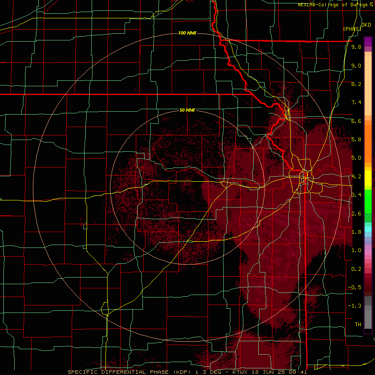Select the 1.0 value on the scale
375x375 pixels.
356,250
